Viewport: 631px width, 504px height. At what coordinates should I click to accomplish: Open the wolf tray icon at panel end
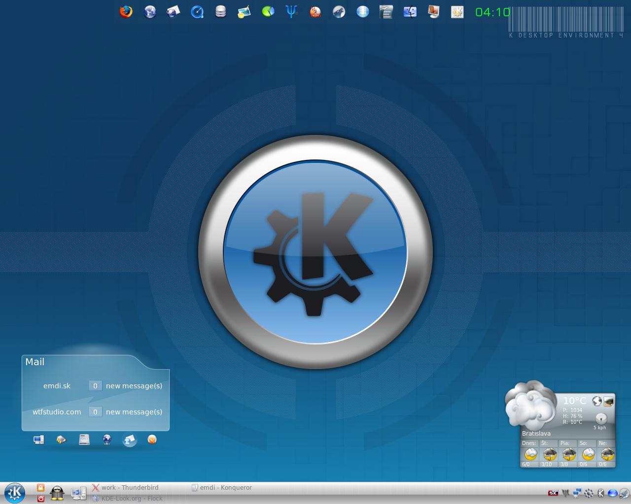624,493
